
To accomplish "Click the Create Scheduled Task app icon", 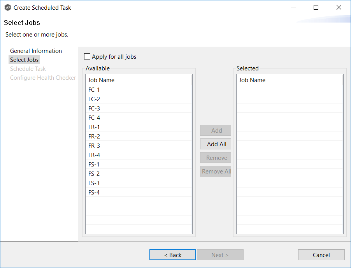I will 8,7.
